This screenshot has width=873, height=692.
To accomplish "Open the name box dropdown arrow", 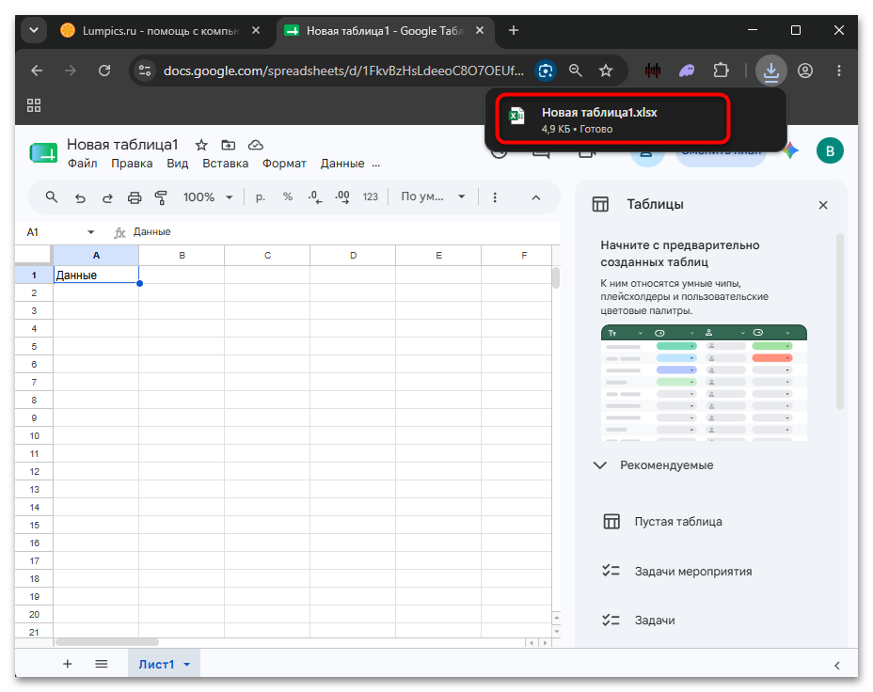I will 90,232.
